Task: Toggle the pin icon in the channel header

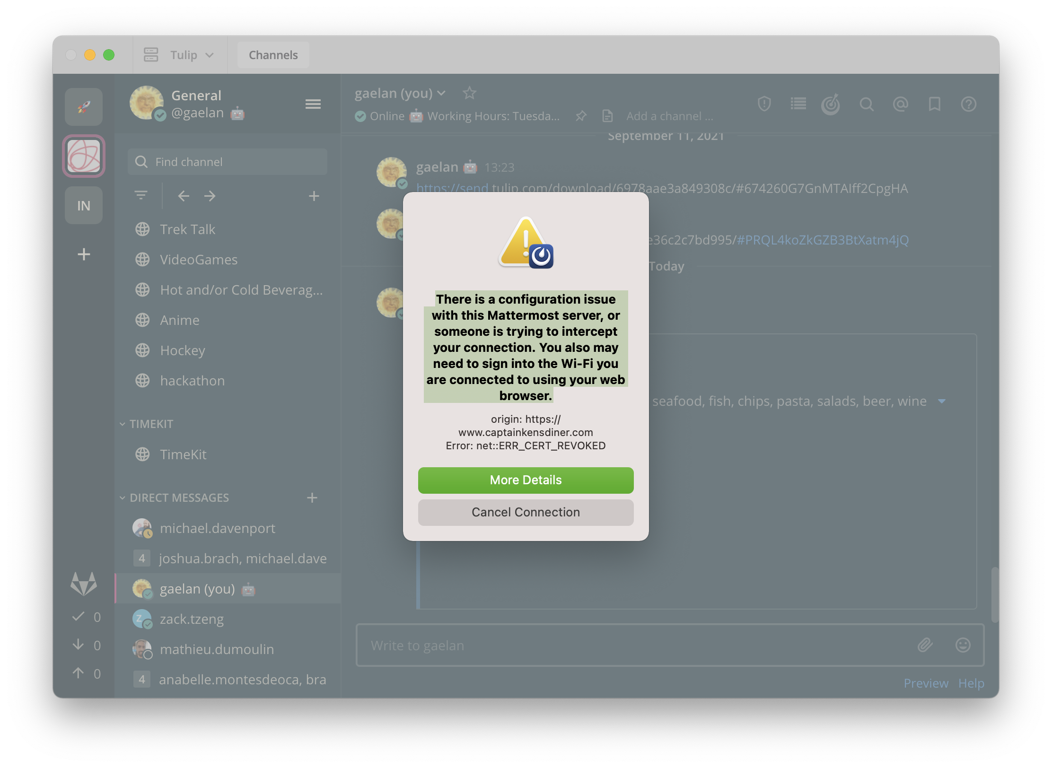Action: 581,116
